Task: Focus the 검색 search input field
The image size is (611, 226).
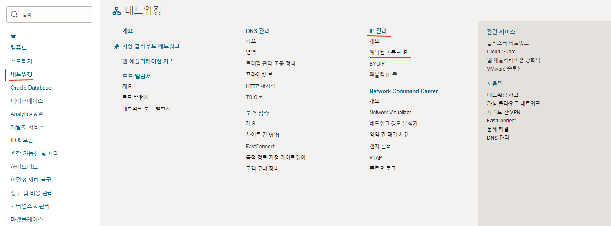Action: 54,15
